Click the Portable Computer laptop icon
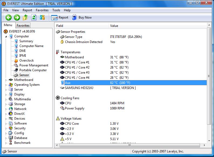Image resolution: width=214 pixels, height=157 pixels. tap(16, 70)
